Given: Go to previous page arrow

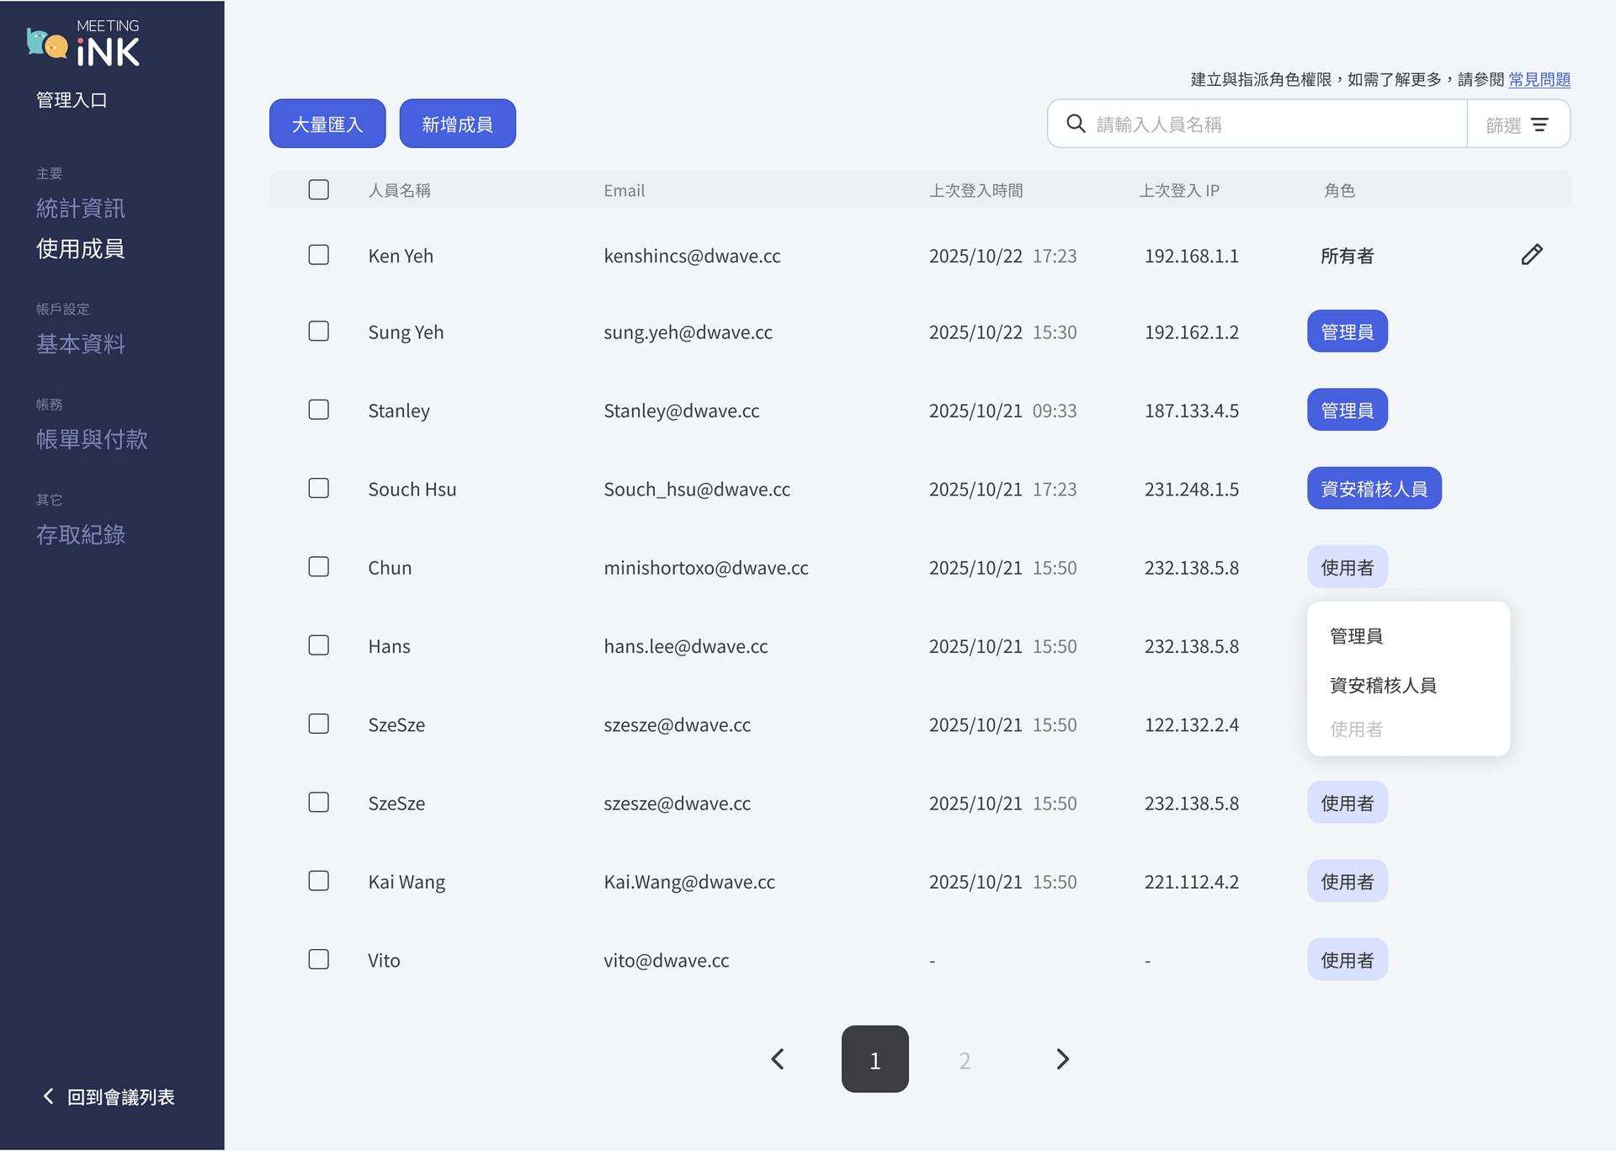Looking at the screenshot, I should [x=778, y=1059].
